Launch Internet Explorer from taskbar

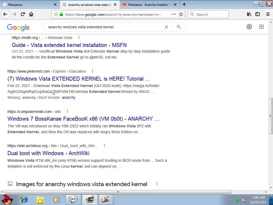tap(24, 200)
